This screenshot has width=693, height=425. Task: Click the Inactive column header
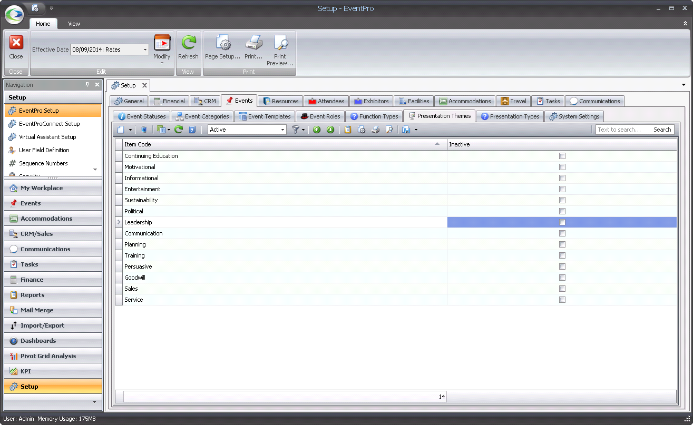pyautogui.click(x=562, y=144)
